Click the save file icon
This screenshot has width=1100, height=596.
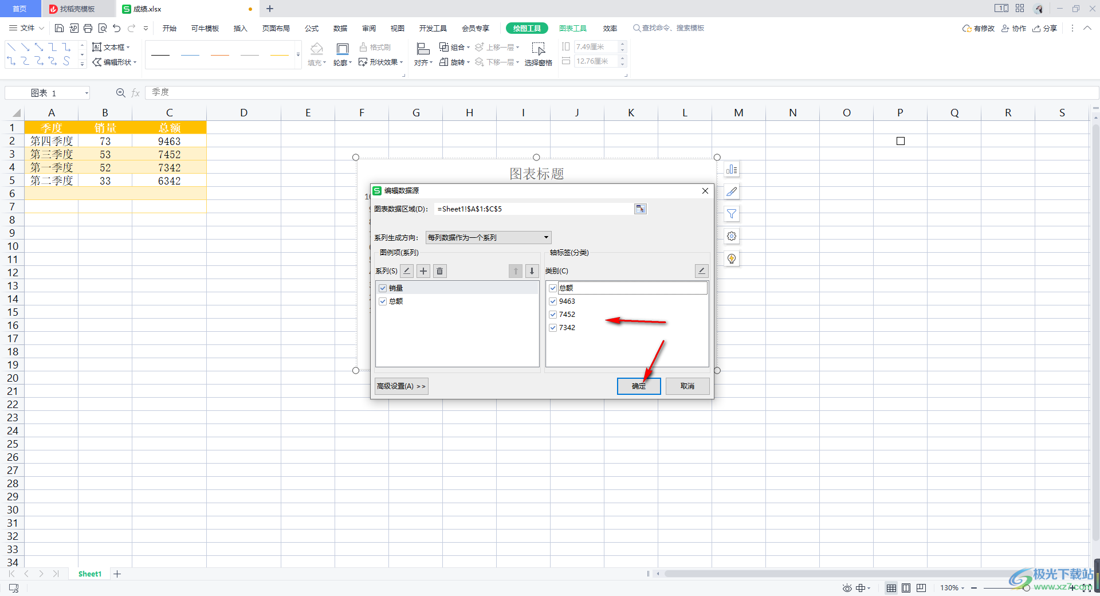pyautogui.click(x=59, y=28)
